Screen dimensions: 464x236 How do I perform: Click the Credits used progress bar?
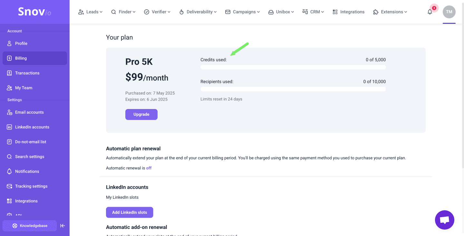coord(293,67)
